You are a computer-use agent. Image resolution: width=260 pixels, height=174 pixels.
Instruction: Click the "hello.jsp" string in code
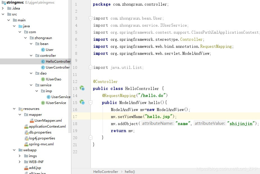pos(159,117)
